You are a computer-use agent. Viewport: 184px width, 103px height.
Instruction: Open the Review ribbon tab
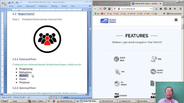[64, 6]
